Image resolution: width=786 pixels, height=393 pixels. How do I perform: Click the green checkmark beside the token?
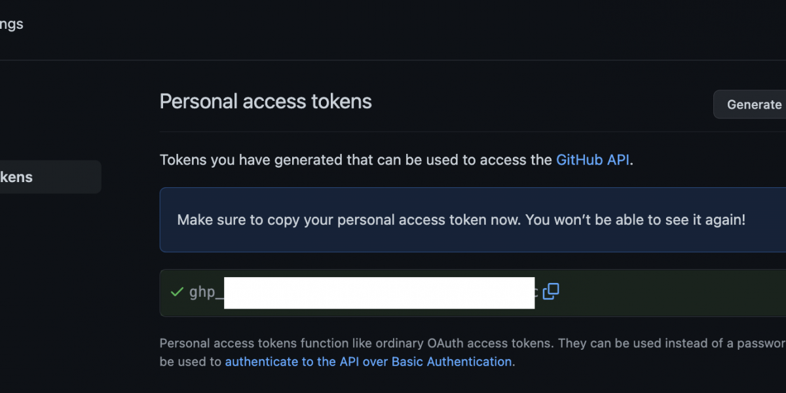pos(176,292)
